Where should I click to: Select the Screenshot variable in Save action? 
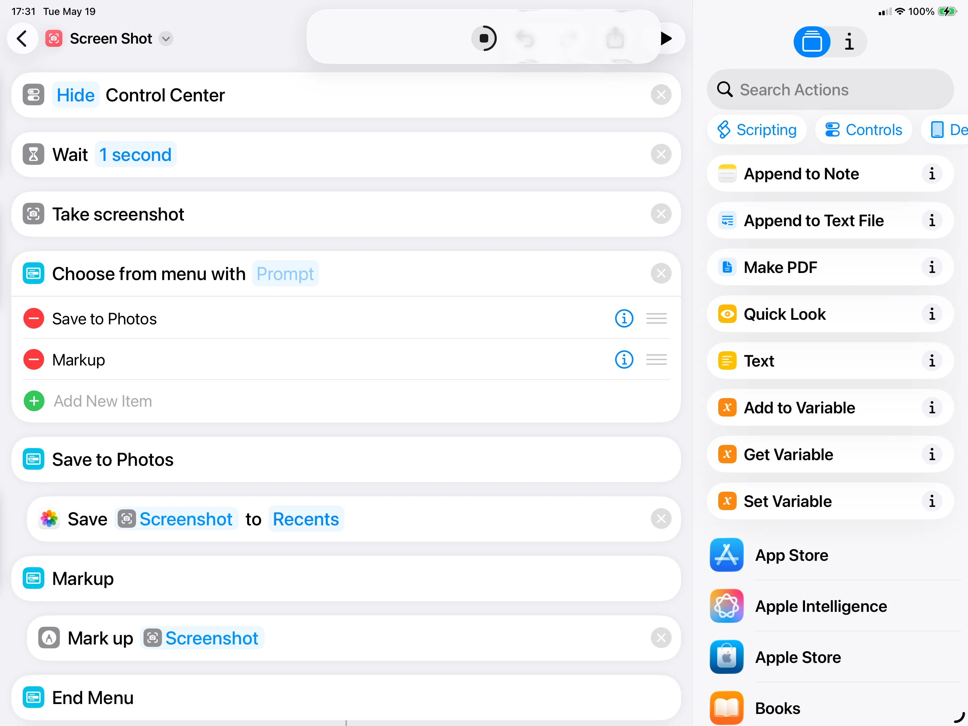click(x=176, y=519)
